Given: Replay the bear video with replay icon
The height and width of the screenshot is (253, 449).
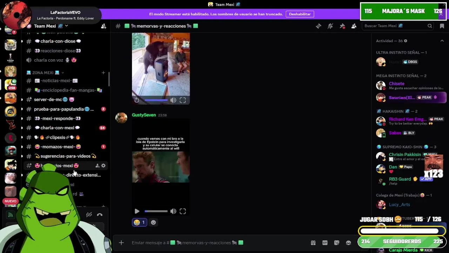Looking at the screenshot, I should point(137,100).
